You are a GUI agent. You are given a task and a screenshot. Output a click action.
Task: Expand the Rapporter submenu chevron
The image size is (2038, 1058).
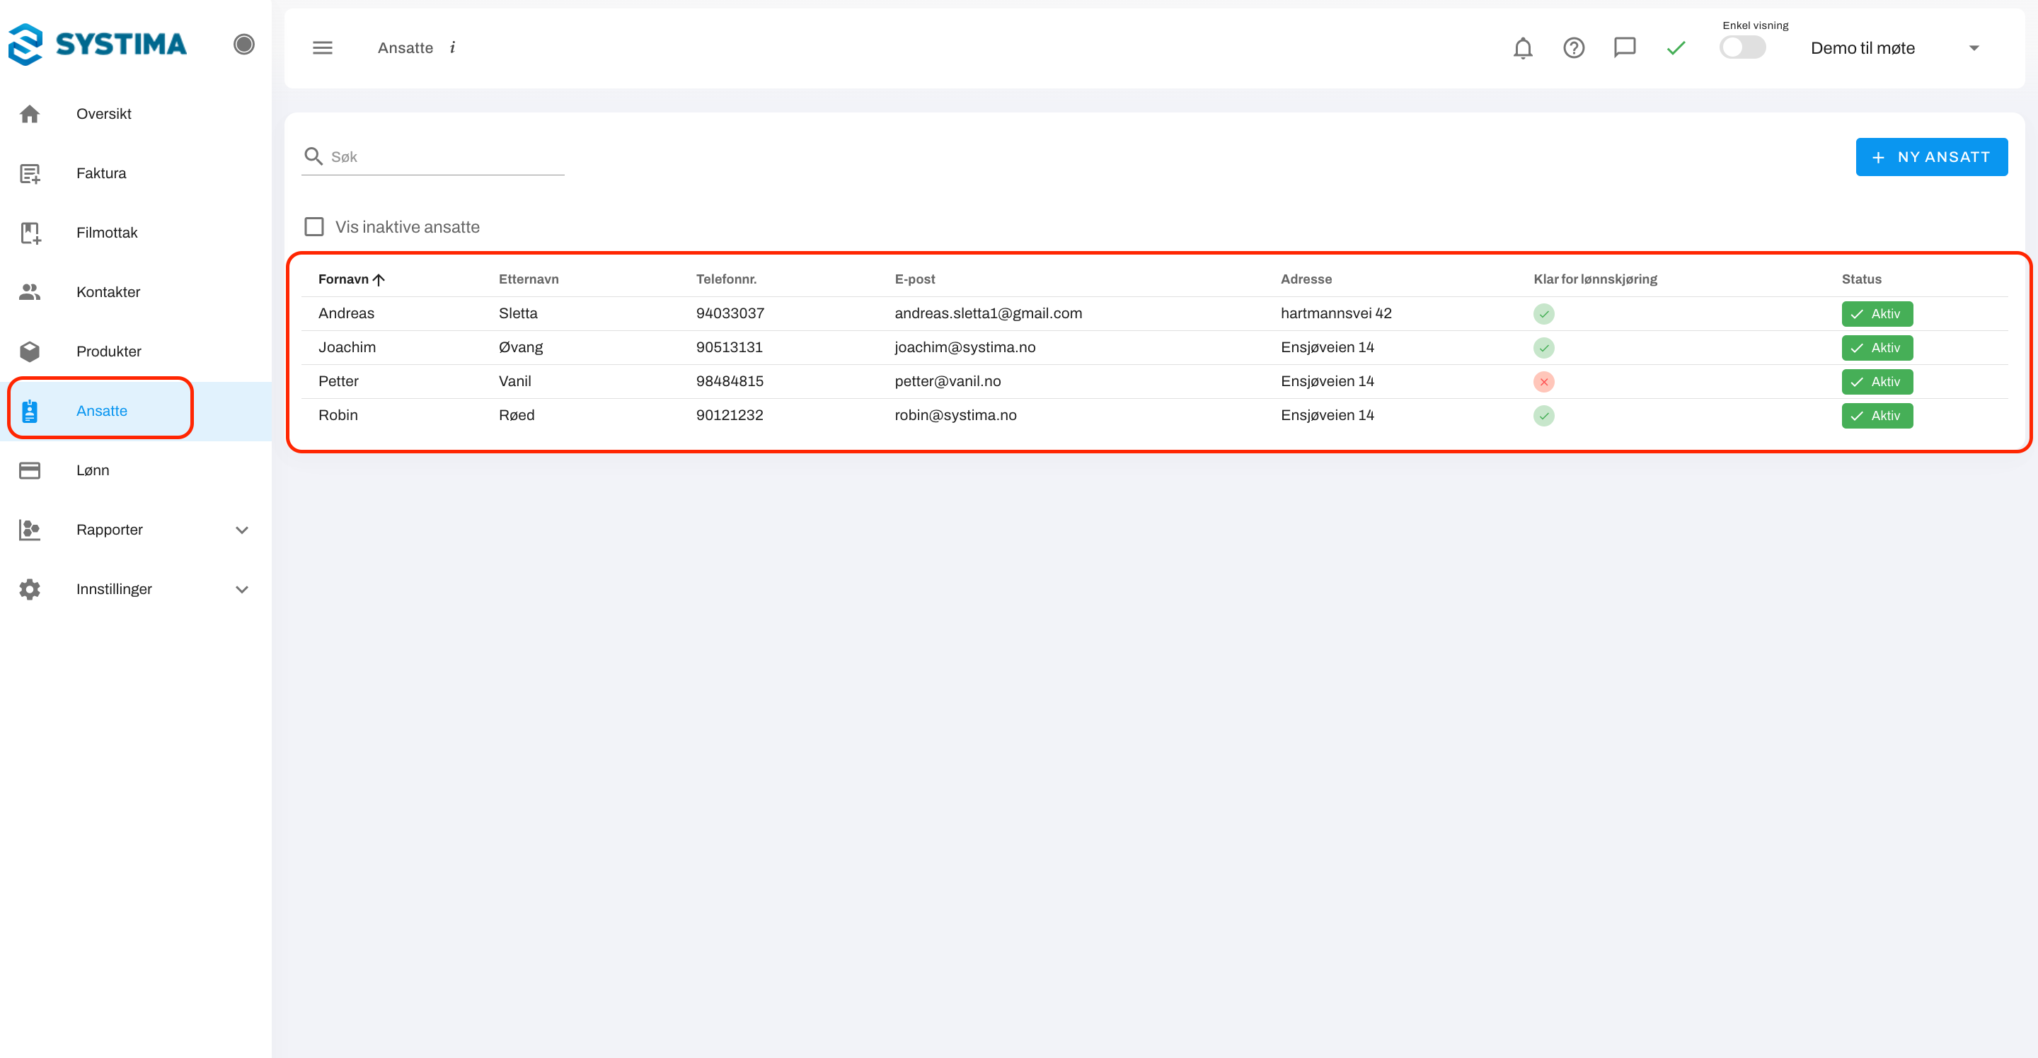click(x=242, y=530)
